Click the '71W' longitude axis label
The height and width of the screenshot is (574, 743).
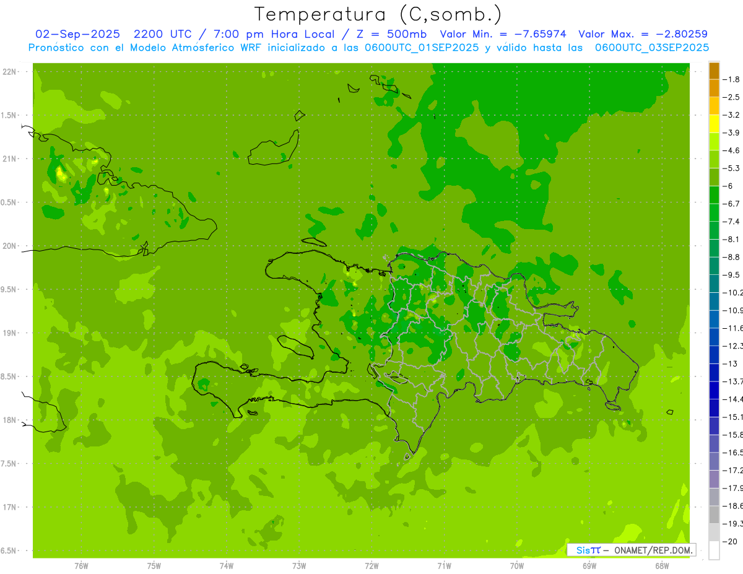coord(444,566)
